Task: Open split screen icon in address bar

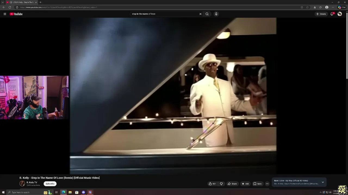Action: coord(302,7)
